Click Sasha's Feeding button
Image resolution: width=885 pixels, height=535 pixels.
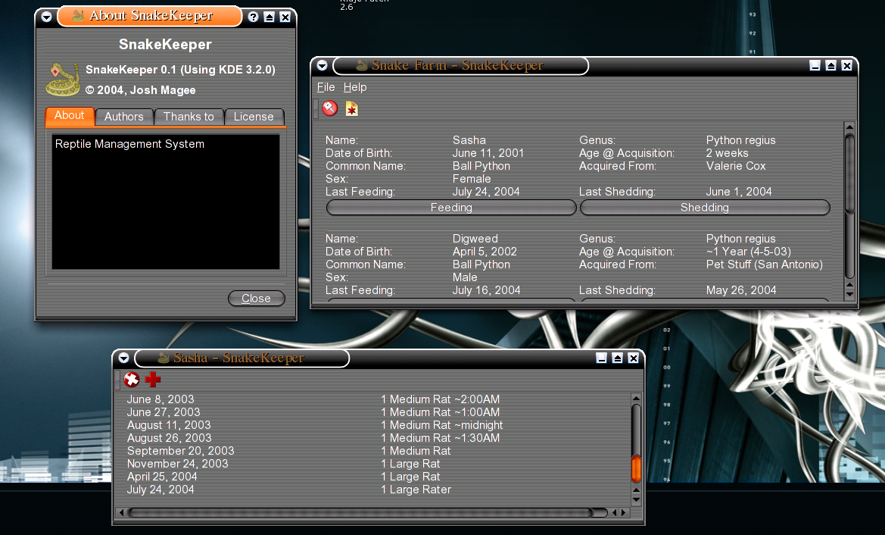[x=451, y=208]
